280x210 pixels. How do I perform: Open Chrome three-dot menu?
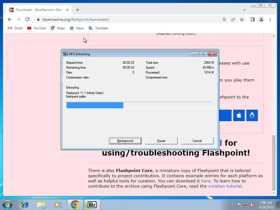270,19
